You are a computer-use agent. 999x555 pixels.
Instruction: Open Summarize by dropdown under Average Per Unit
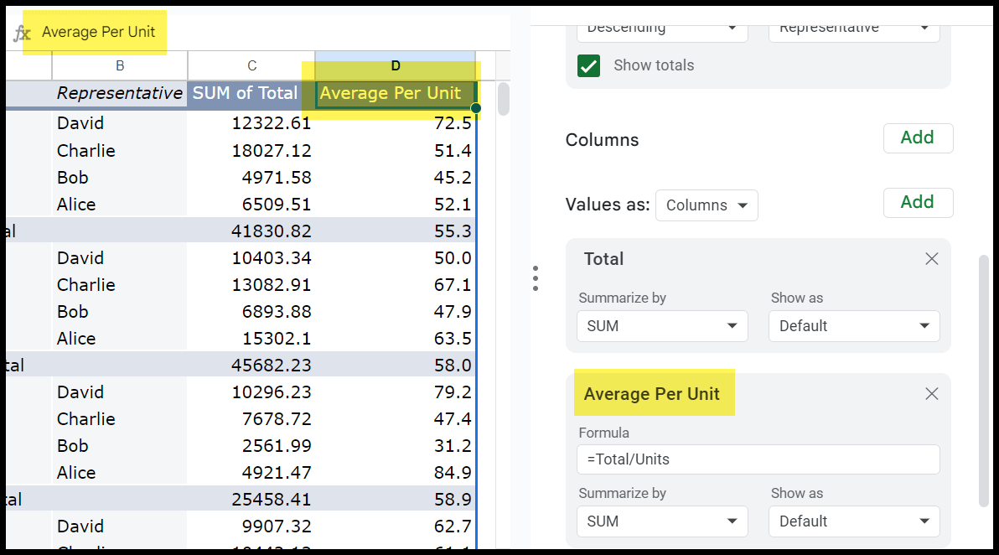[663, 521]
